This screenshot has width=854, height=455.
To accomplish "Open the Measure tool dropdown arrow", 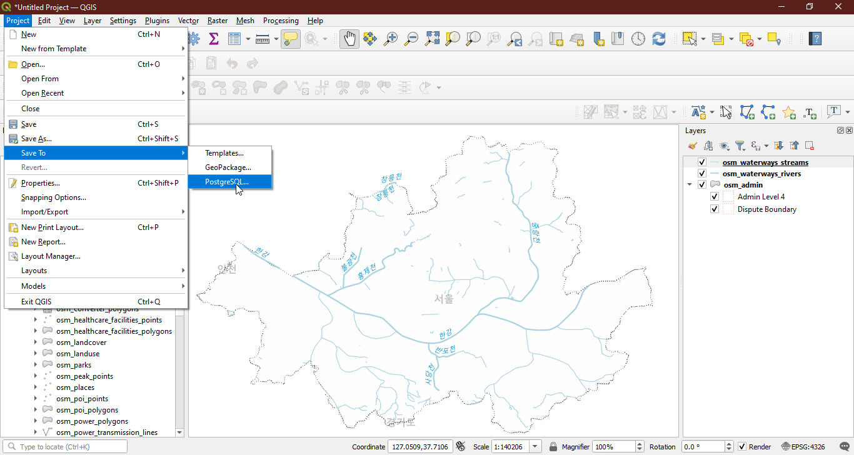I will [275, 39].
